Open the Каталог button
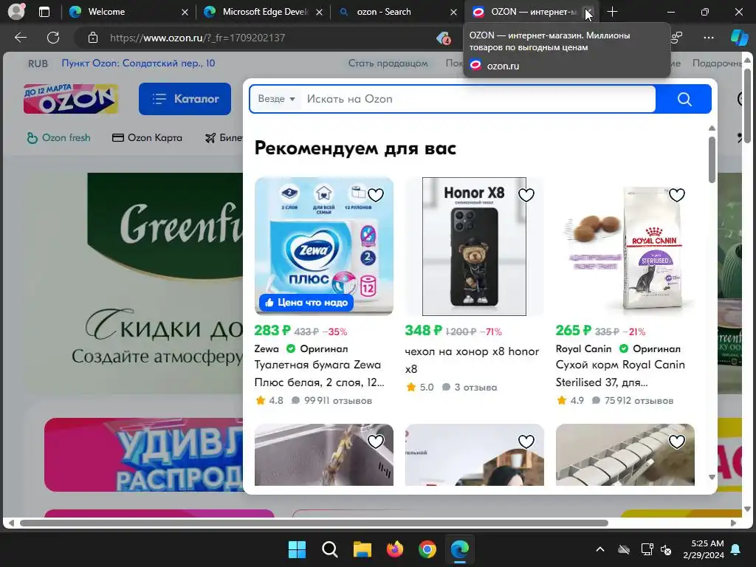Image resolution: width=756 pixels, height=567 pixels. pyautogui.click(x=185, y=99)
